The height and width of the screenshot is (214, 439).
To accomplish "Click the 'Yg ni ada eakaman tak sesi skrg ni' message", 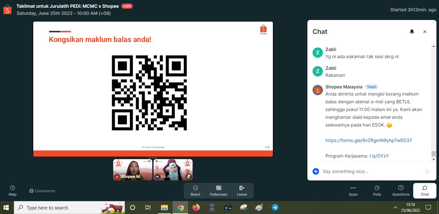I will click(362, 56).
